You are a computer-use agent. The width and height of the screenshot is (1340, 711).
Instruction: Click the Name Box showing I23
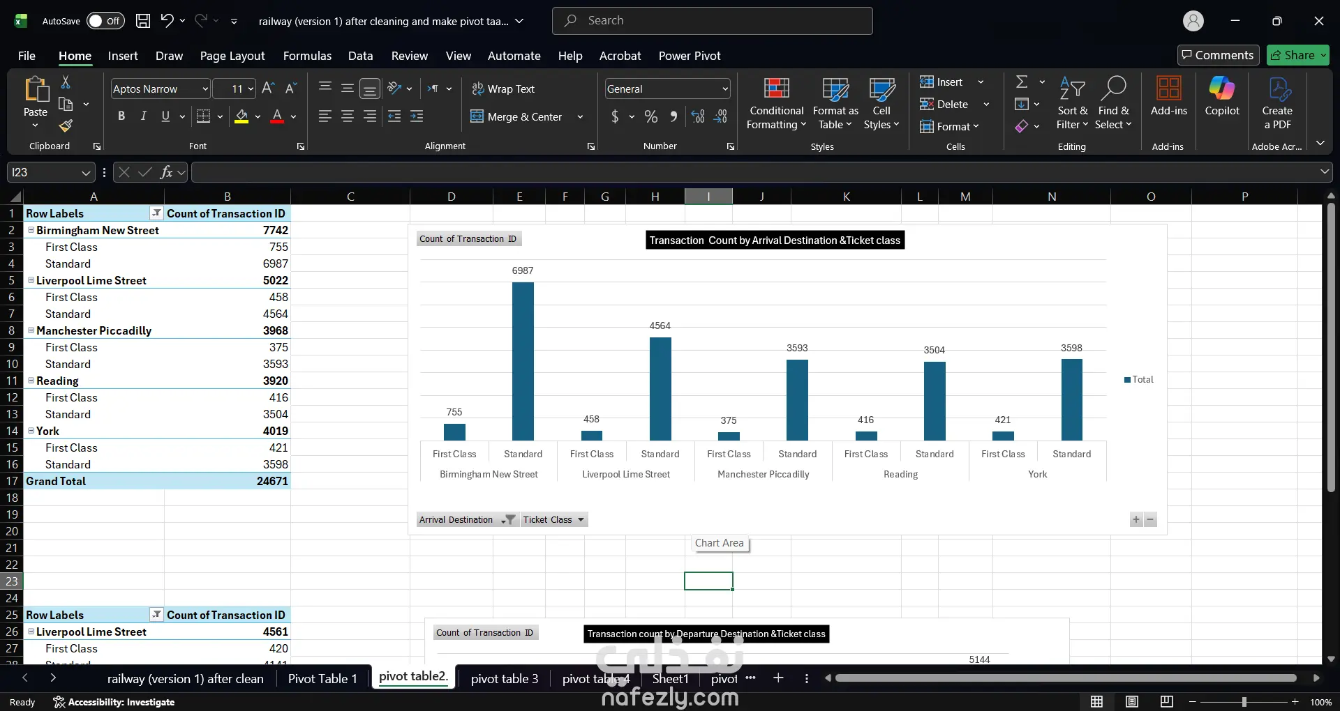[x=50, y=172]
